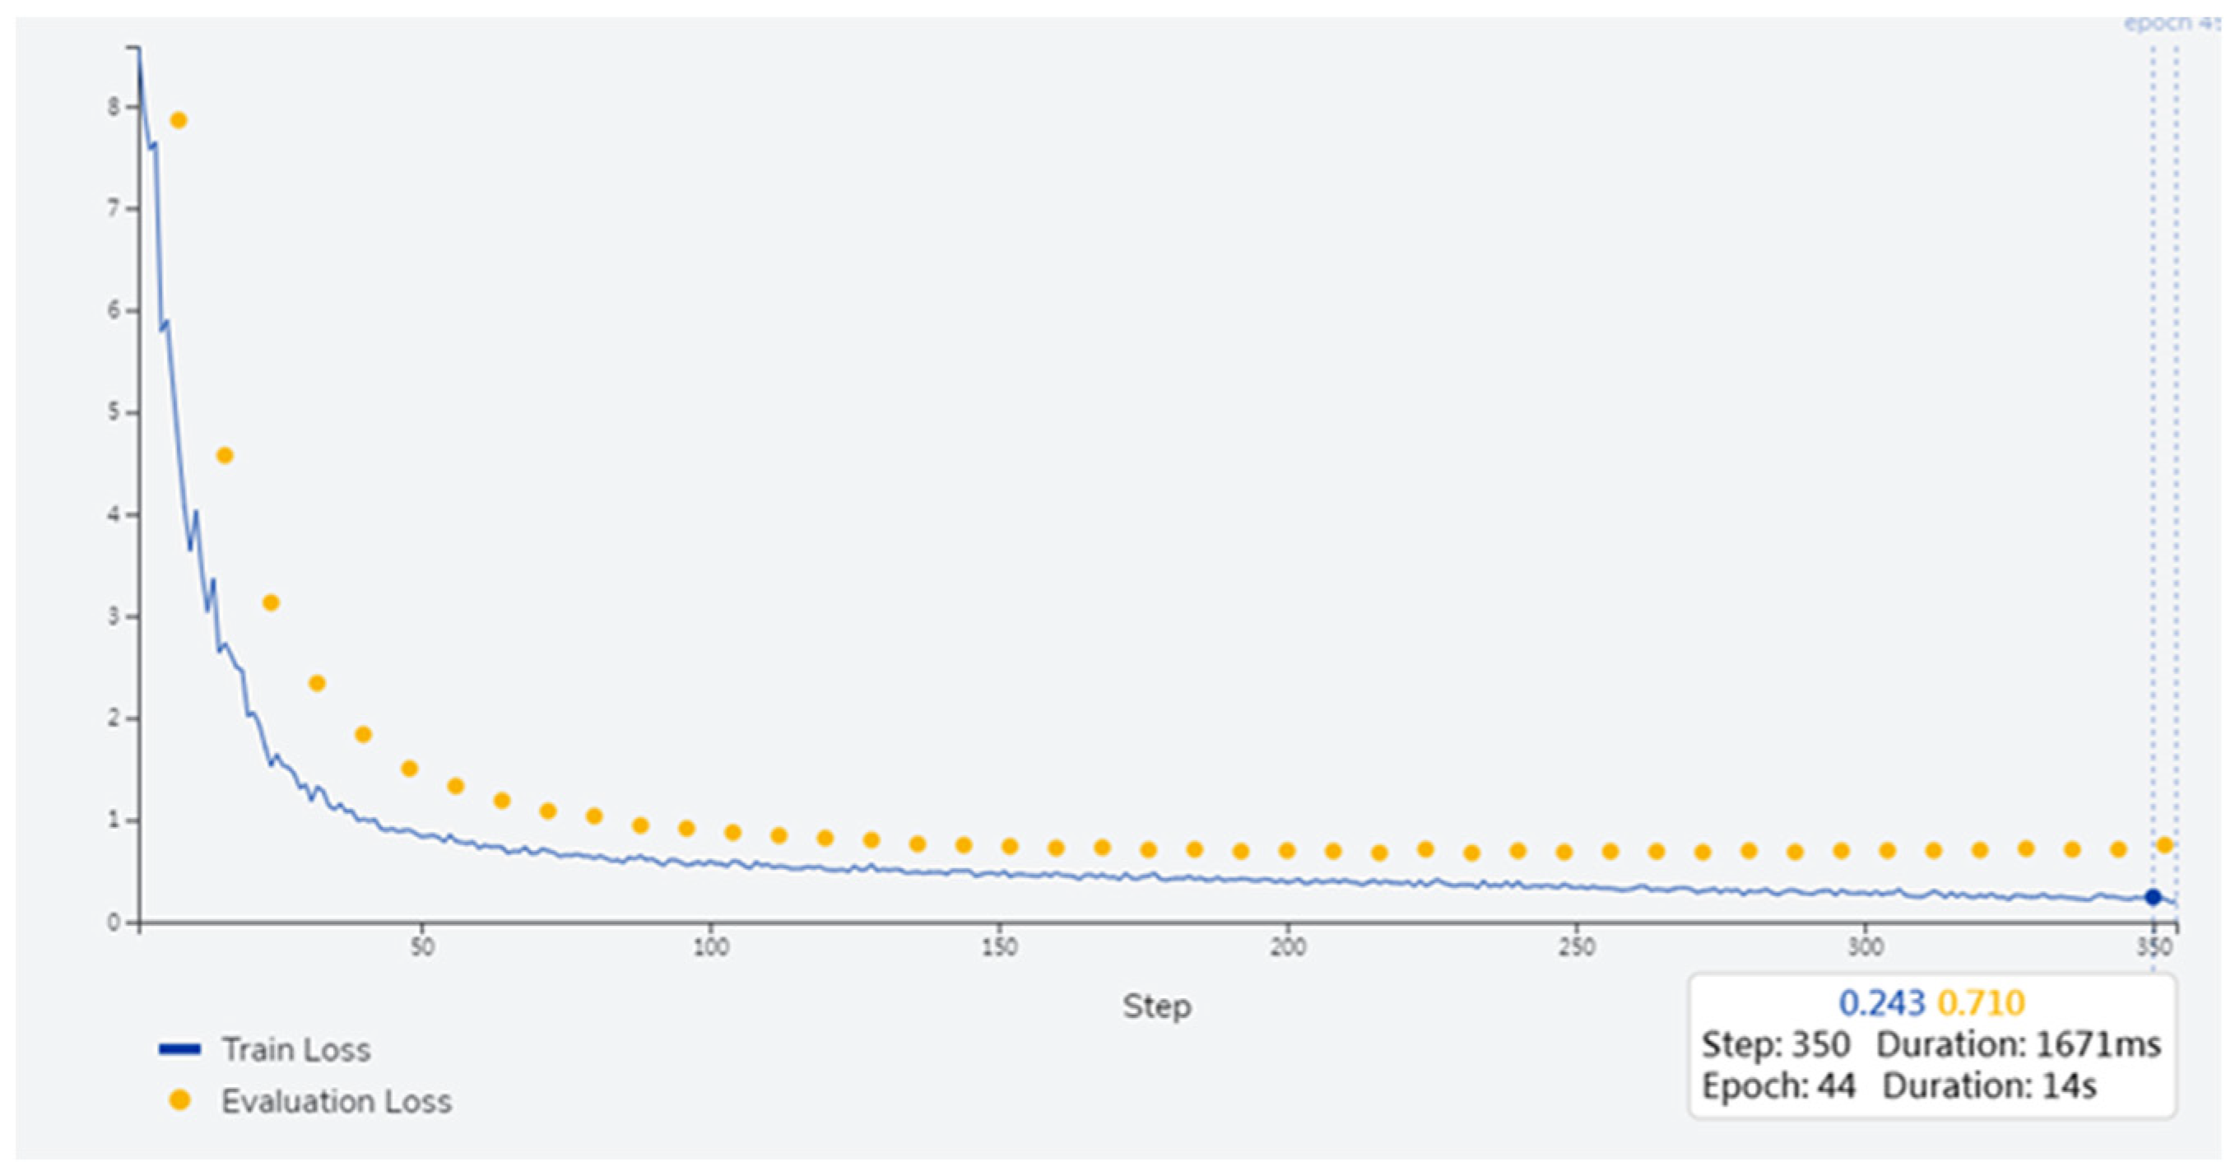The image size is (2235, 1171).
Task: Click the 5 tick label on y-axis
Action: click(x=114, y=412)
